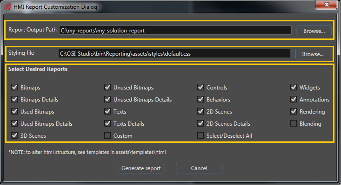The image size is (341, 185).
Task: Uncheck the Used Bitmaps Details checkbox
Action: point(14,123)
